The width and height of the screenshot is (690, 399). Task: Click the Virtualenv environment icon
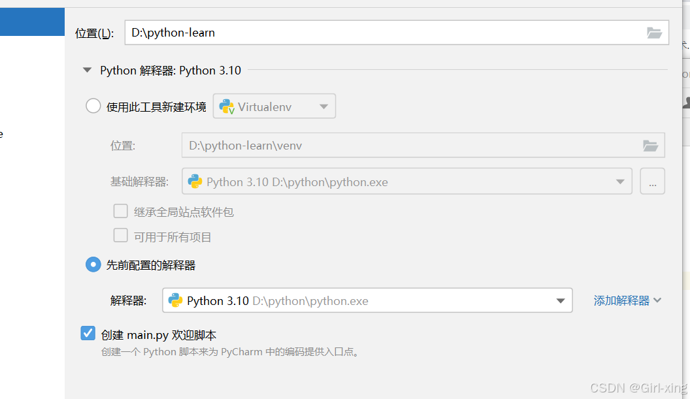pyautogui.click(x=225, y=106)
